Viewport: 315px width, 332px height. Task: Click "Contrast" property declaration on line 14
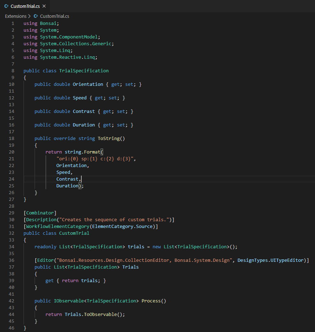tap(84, 111)
